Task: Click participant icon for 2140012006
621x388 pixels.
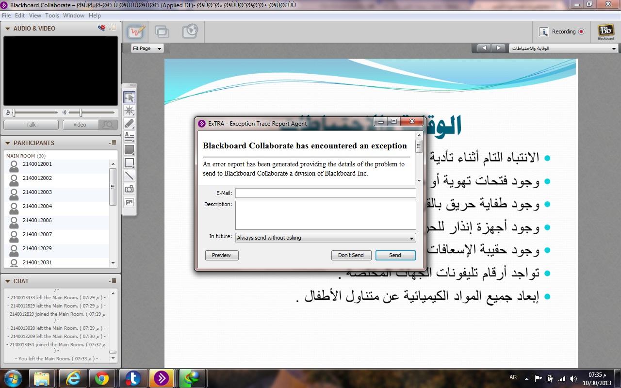Action: coord(14,223)
